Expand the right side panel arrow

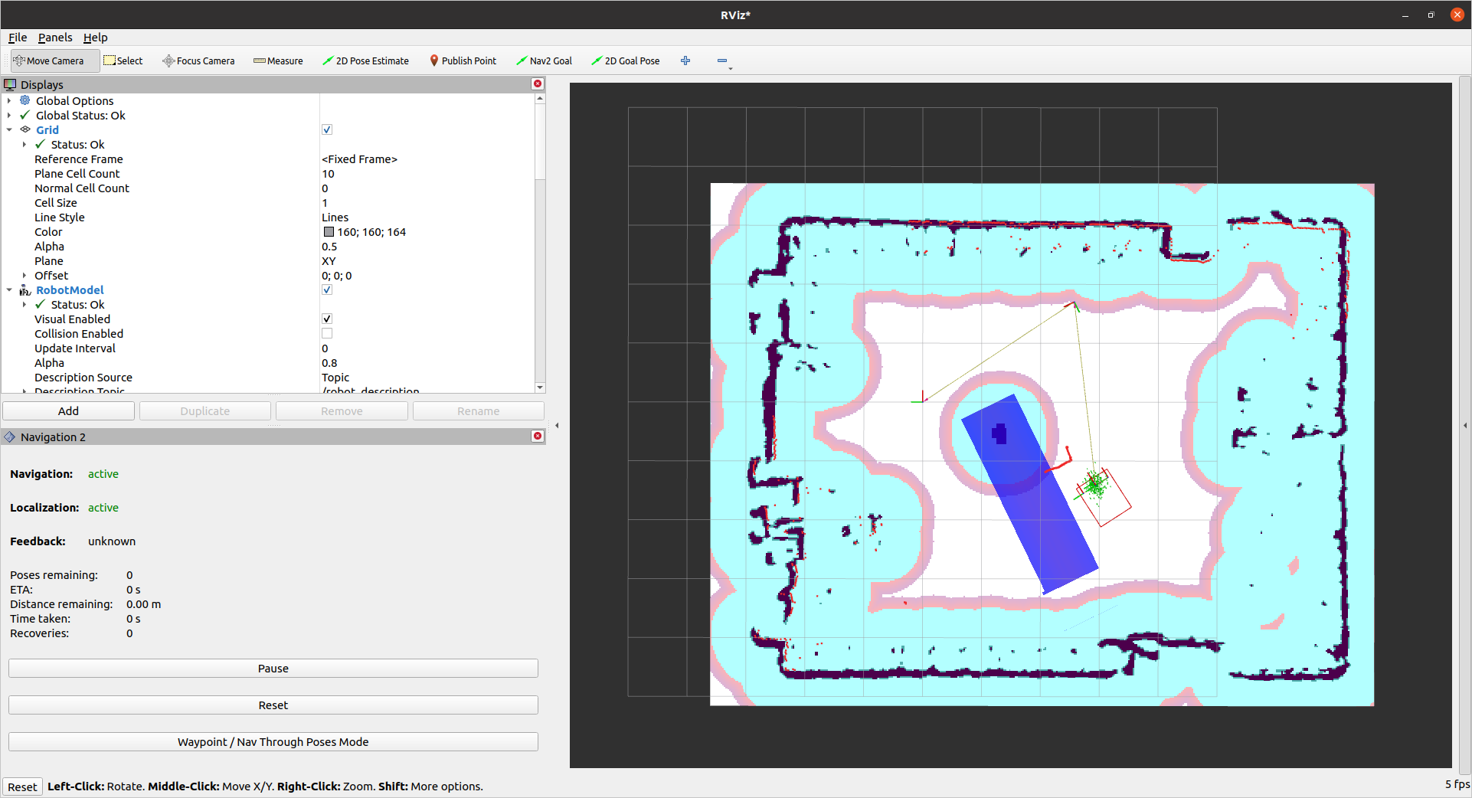[1465, 425]
